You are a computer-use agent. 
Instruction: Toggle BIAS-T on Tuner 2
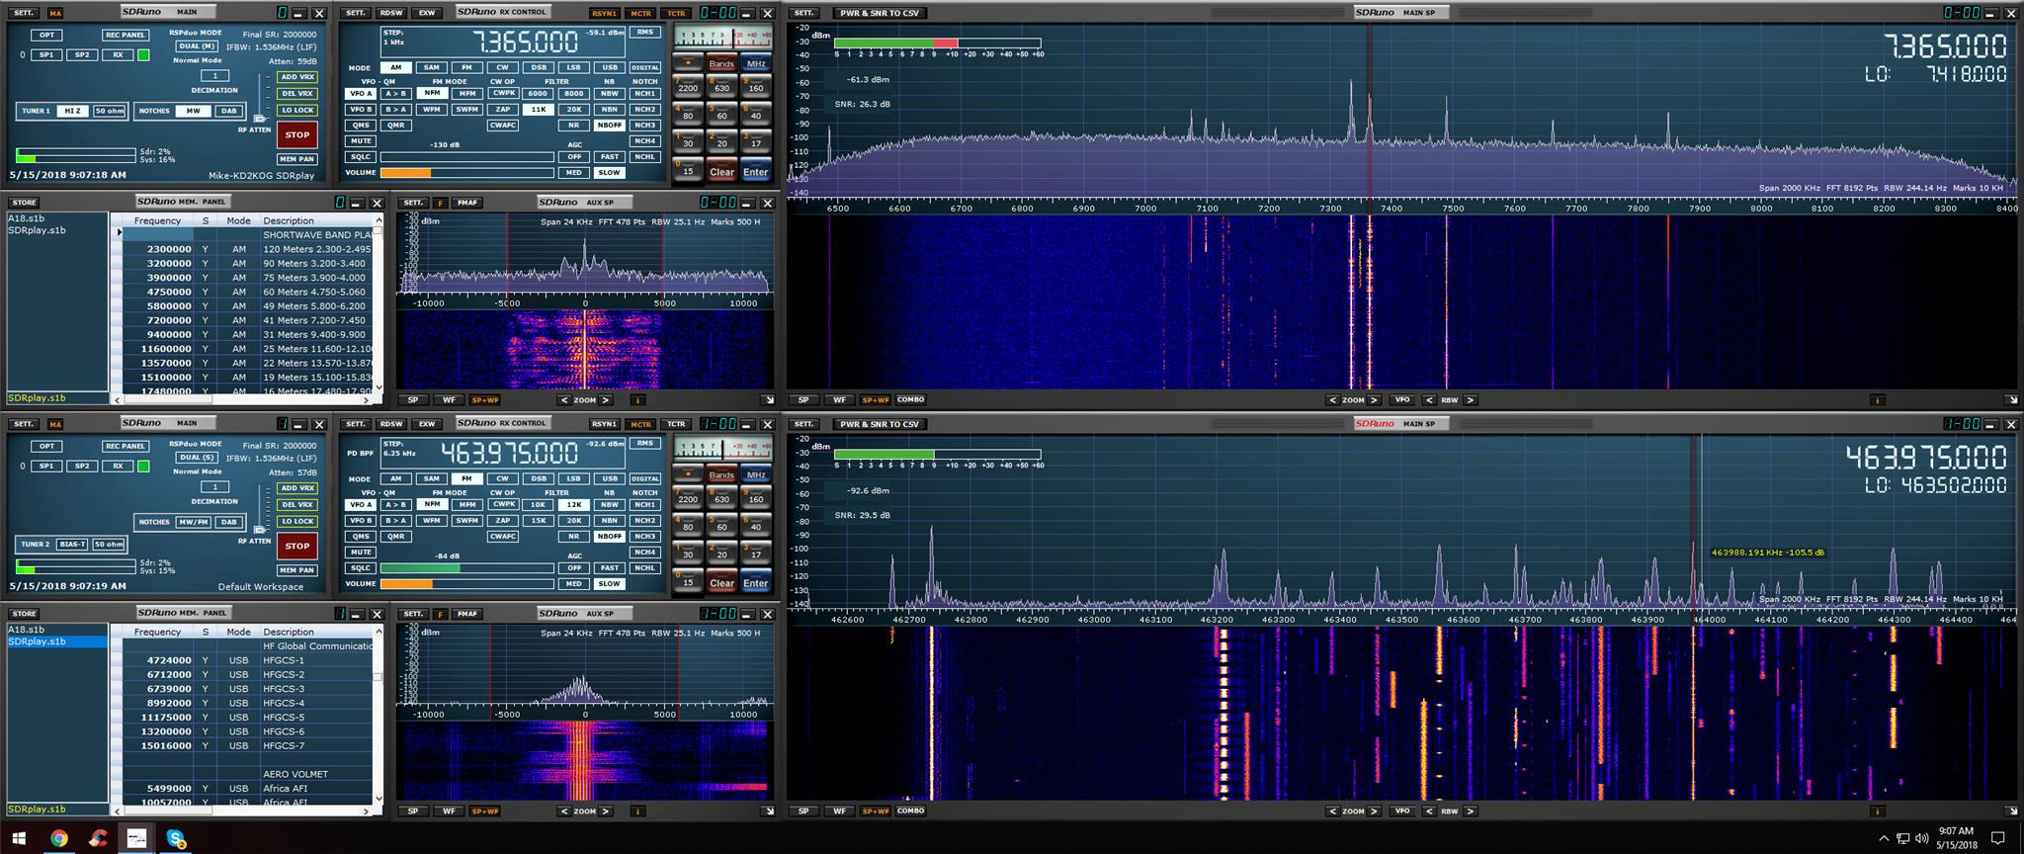(72, 544)
